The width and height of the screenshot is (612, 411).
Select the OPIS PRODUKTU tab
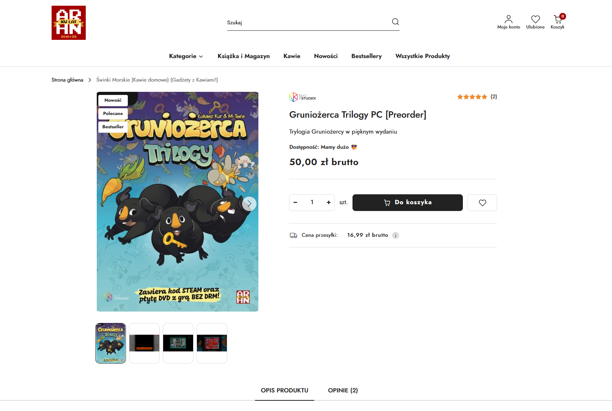285,390
